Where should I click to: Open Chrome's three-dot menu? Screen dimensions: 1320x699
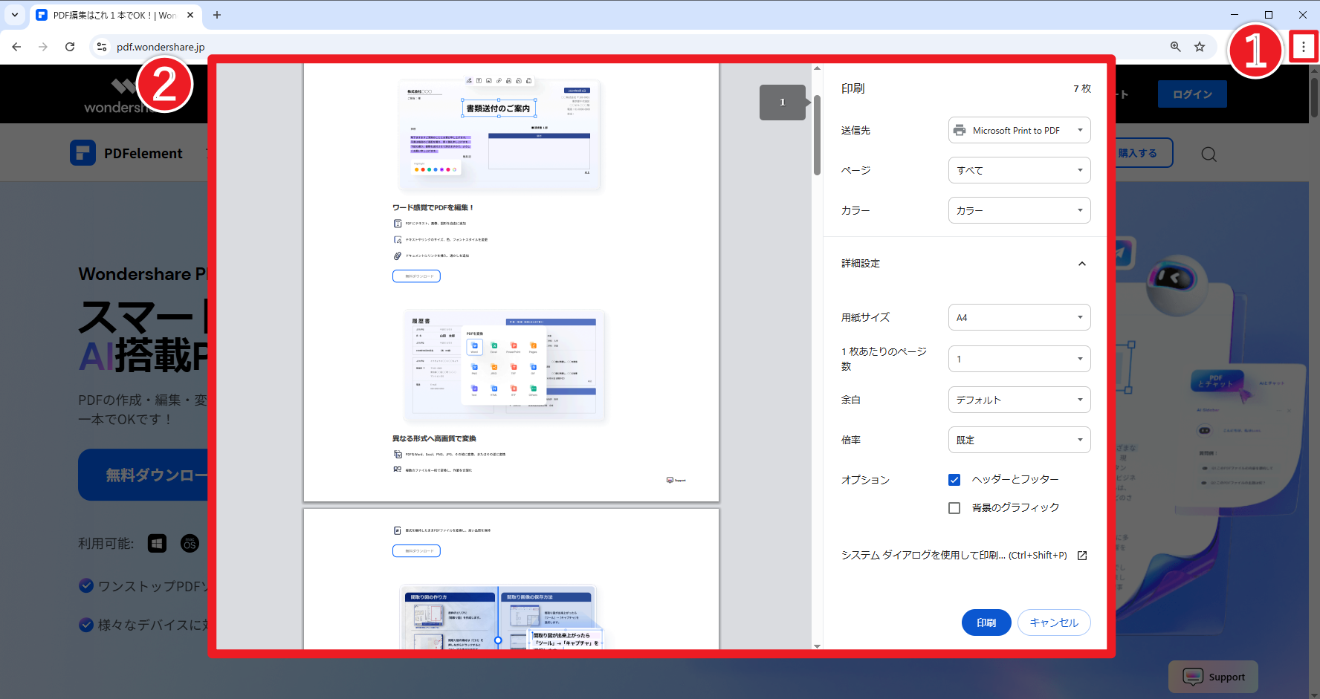tap(1303, 47)
